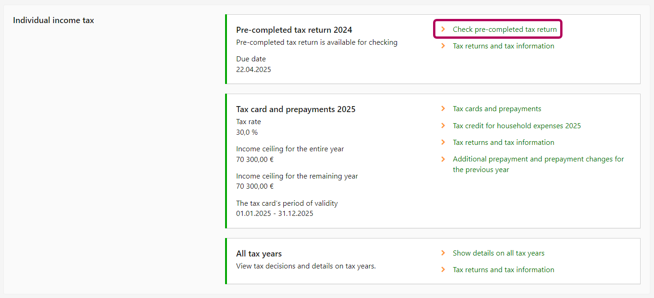Select the Pre-completed tax return 2024 heading
This screenshot has height=298, width=654.
pos(294,30)
